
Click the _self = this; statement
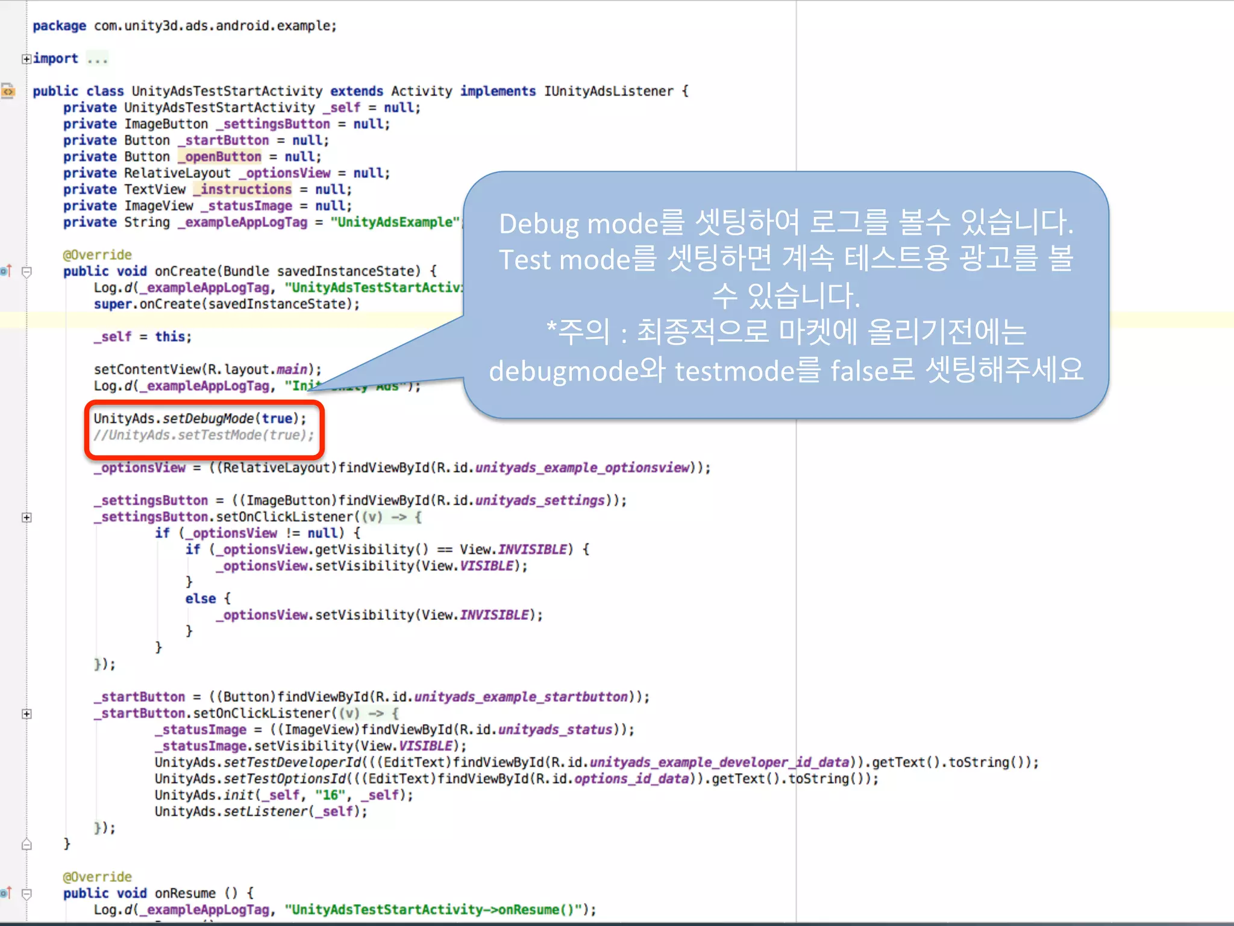pos(142,336)
